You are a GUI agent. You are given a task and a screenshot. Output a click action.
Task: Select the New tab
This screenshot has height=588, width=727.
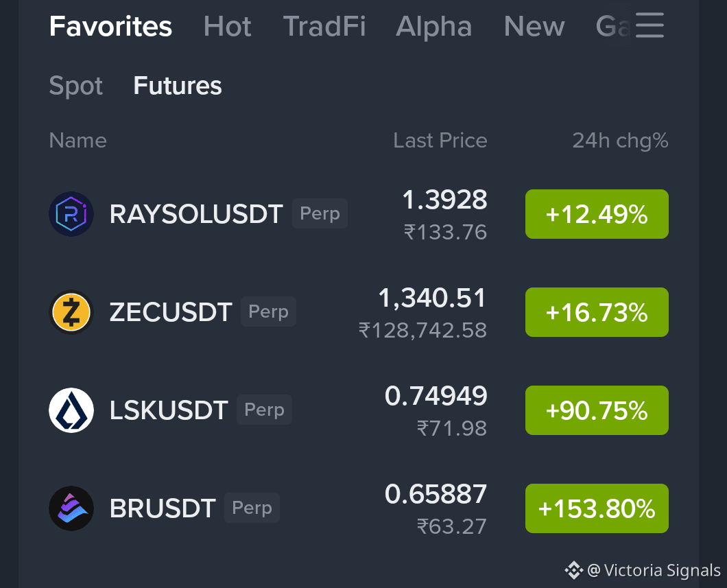[534, 26]
